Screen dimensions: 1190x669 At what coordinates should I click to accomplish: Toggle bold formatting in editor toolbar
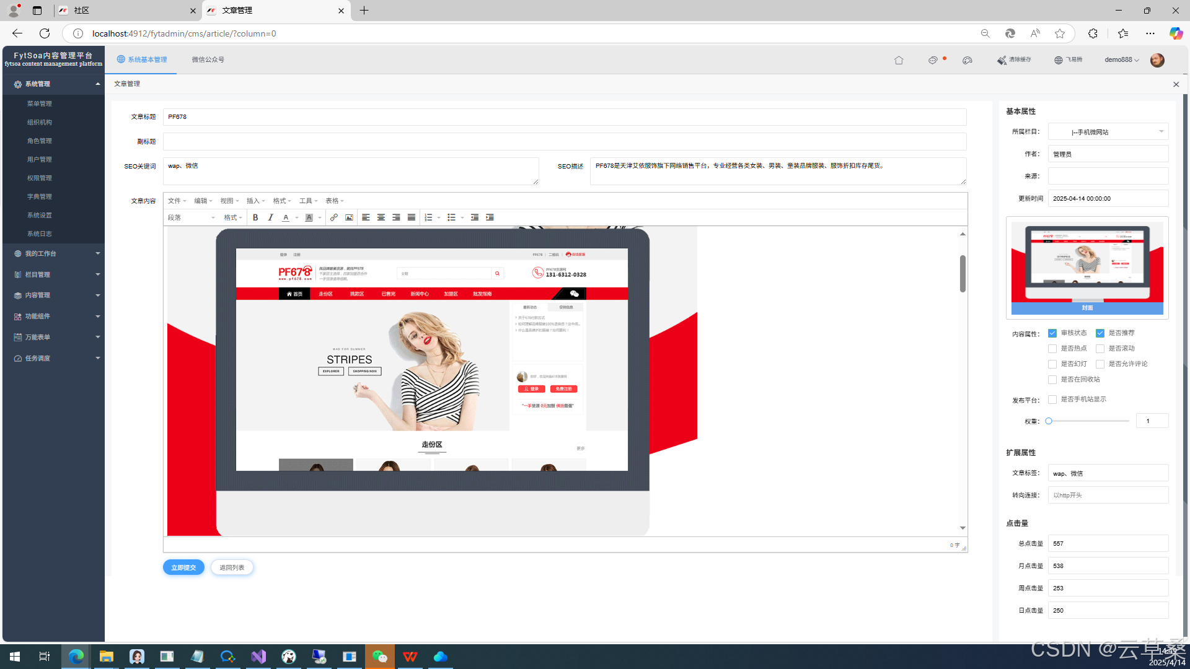pos(255,217)
